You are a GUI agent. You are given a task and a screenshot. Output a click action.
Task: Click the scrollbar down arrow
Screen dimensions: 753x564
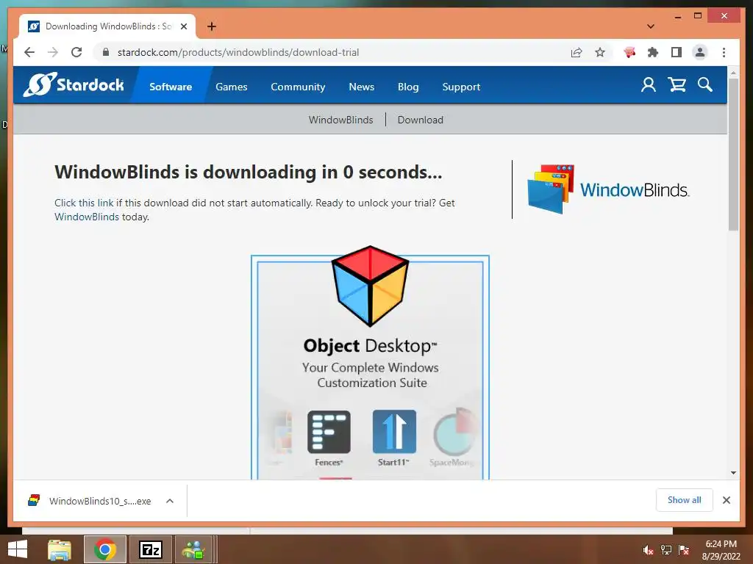(x=733, y=473)
